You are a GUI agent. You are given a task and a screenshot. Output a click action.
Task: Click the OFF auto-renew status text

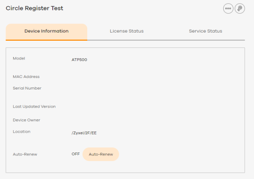(x=76, y=154)
